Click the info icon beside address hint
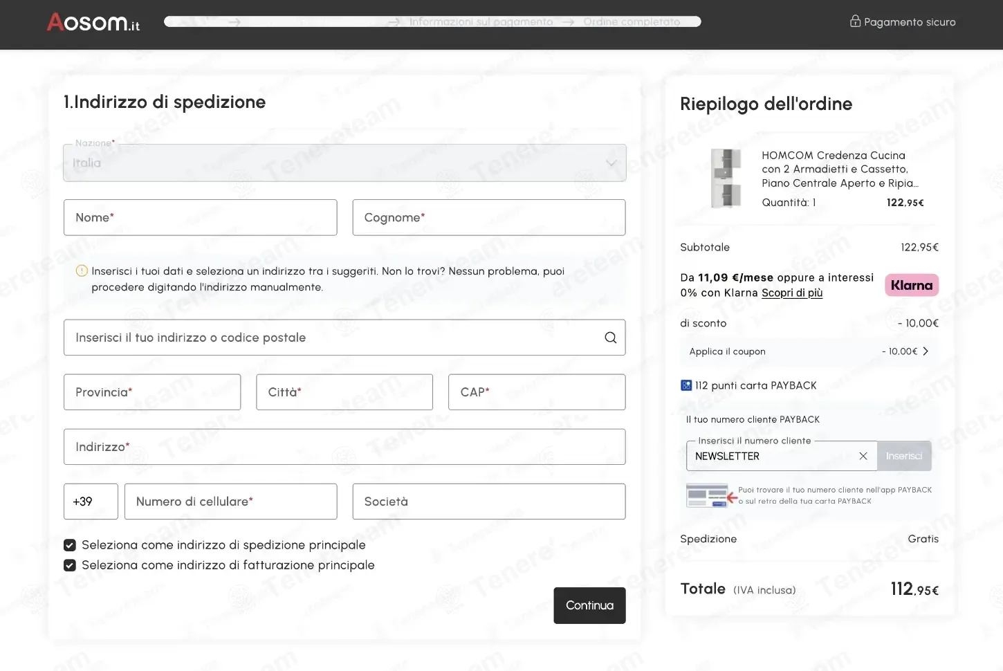 point(82,270)
